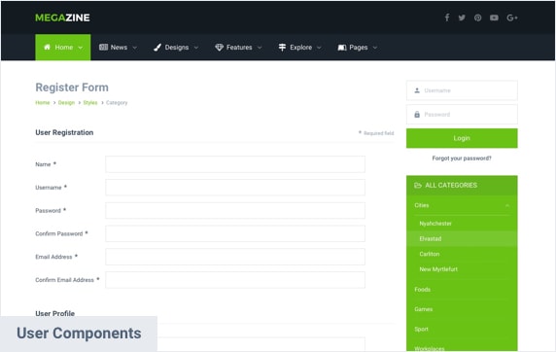Collapse the Cities category list
The height and width of the screenshot is (352, 556).
[x=507, y=205]
